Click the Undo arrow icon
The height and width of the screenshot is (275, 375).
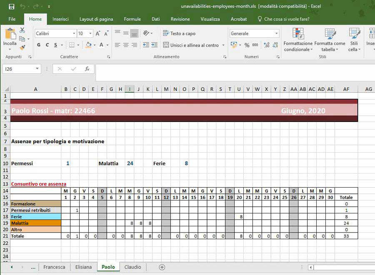[23, 6]
